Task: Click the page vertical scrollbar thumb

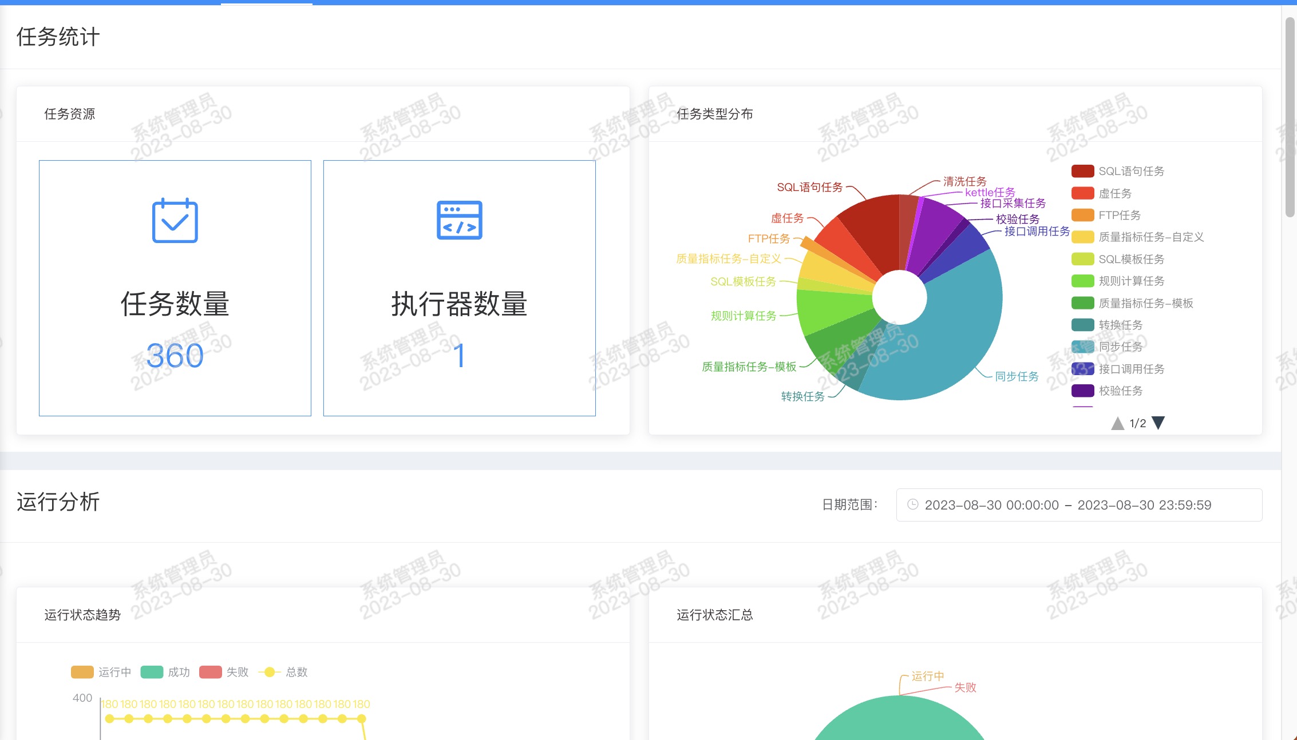Action: tap(1290, 117)
